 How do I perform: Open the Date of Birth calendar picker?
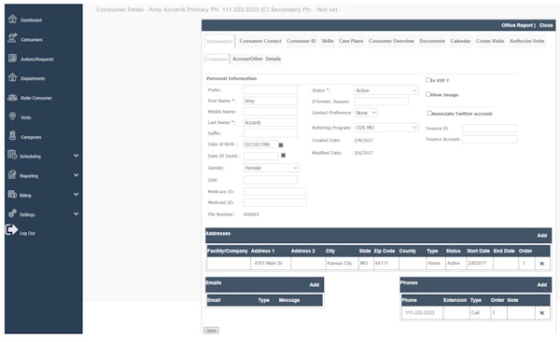[x=281, y=145]
